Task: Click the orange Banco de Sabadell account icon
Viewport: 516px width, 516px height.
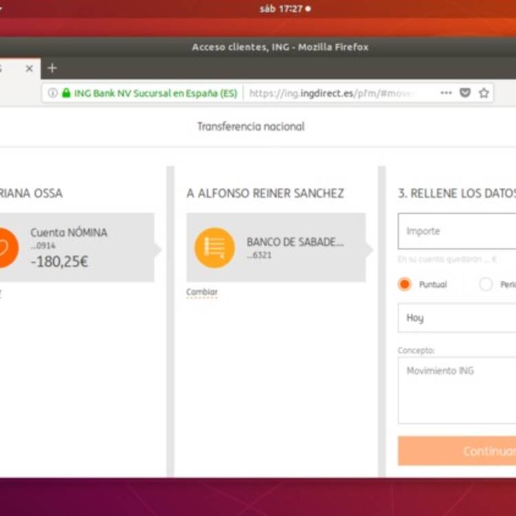Action: (215, 248)
